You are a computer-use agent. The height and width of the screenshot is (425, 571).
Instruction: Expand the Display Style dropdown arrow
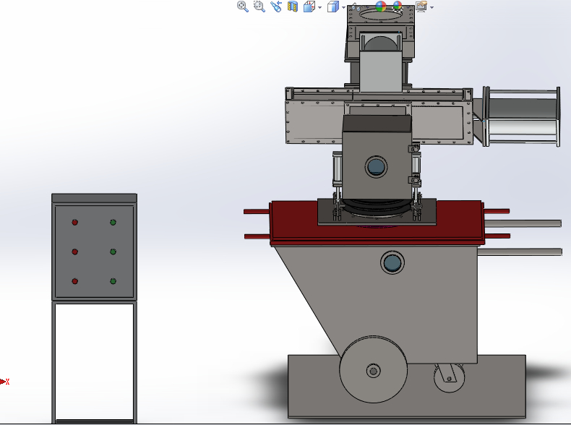pos(343,7)
